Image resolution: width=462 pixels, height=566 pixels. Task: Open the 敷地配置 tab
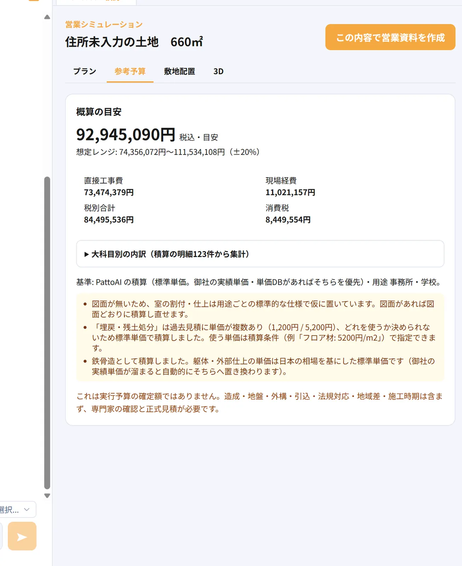179,71
